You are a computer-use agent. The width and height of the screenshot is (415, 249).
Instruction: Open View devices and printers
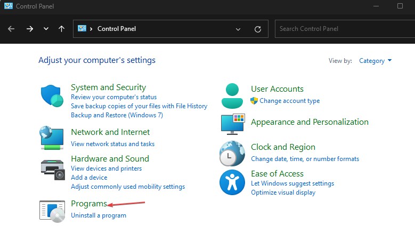point(106,168)
